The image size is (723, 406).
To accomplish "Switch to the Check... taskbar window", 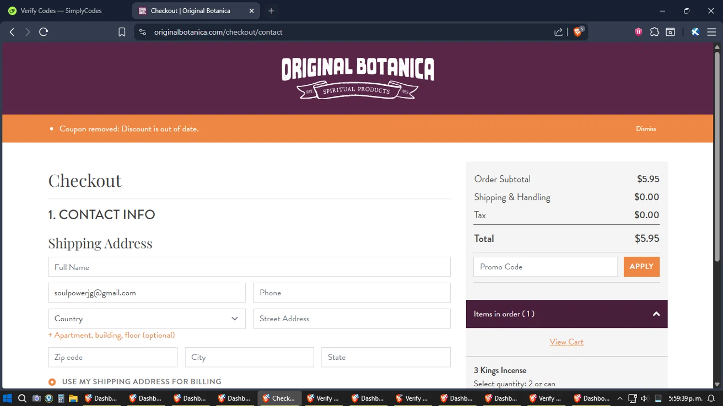I will pos(279,398).
